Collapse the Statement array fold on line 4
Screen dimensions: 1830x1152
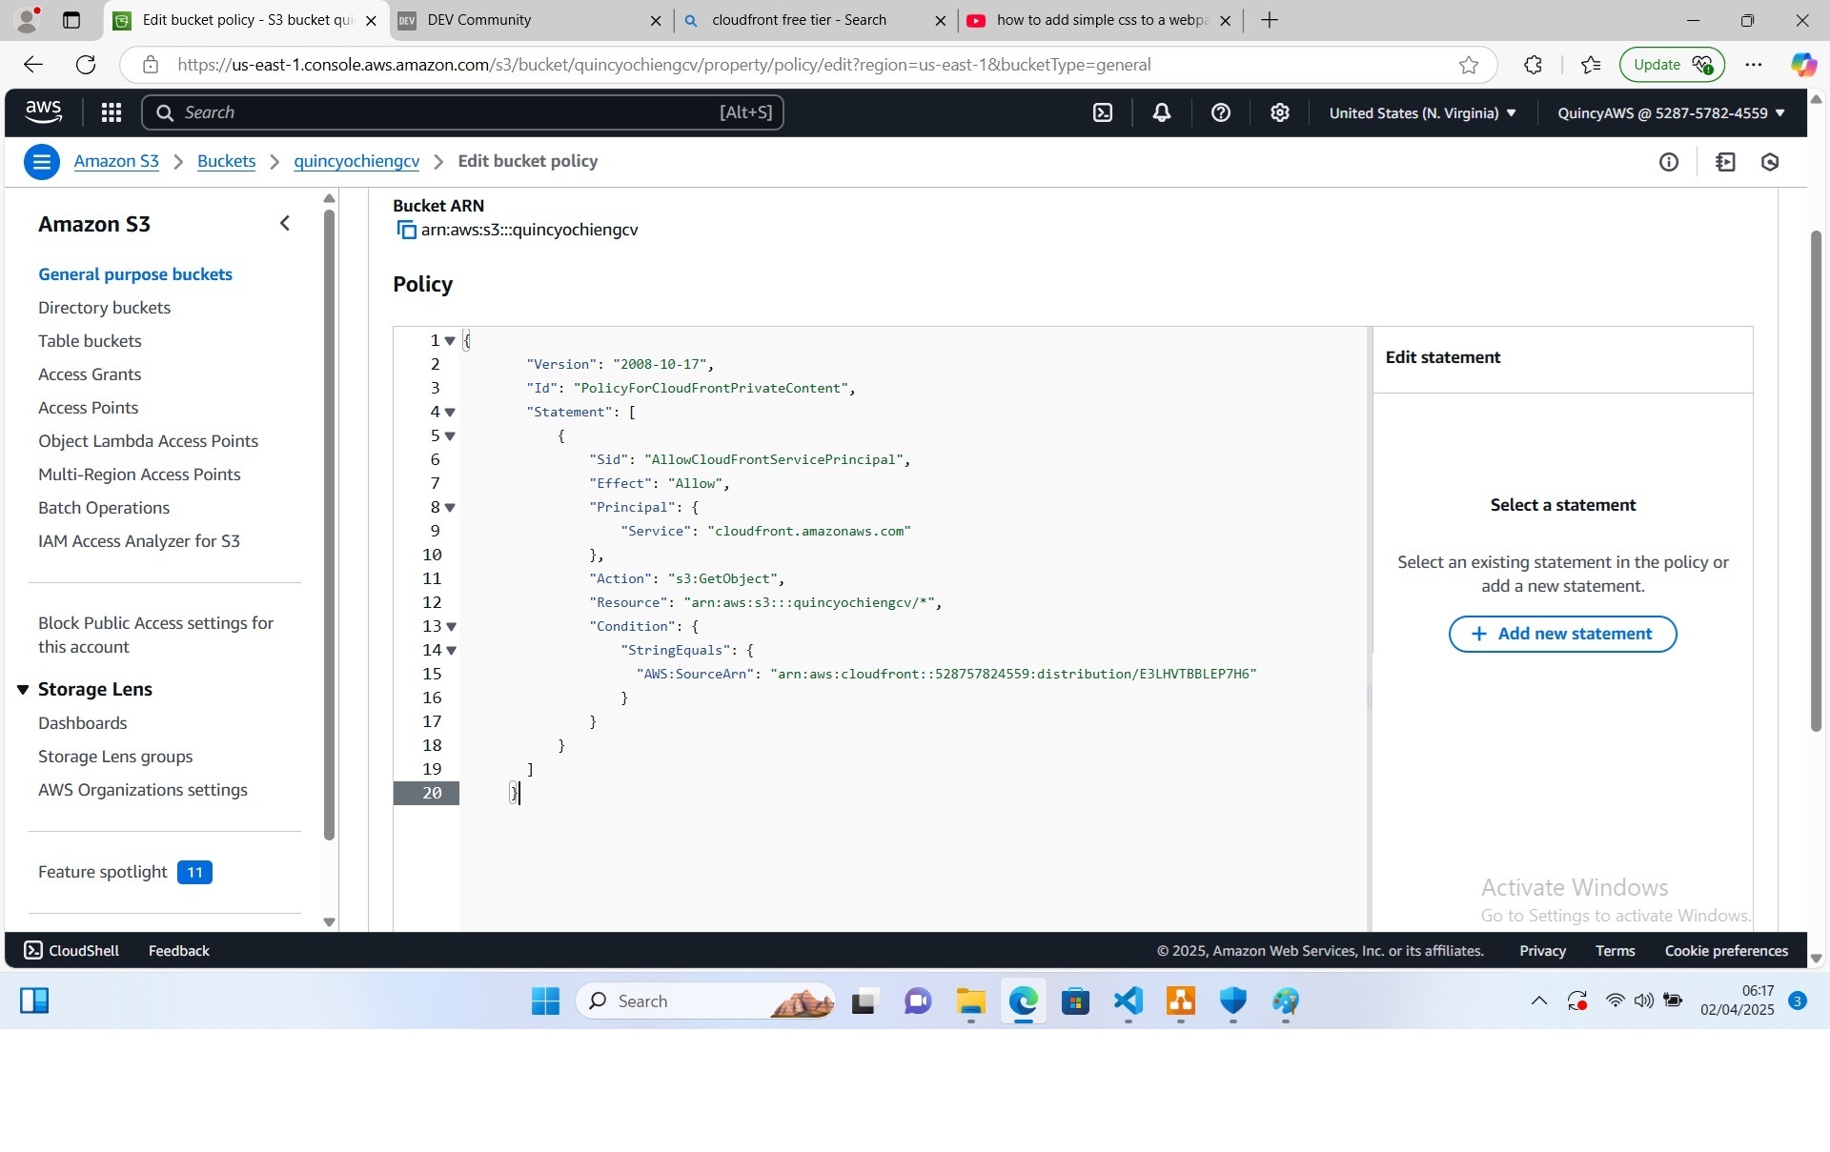(450, 413)
